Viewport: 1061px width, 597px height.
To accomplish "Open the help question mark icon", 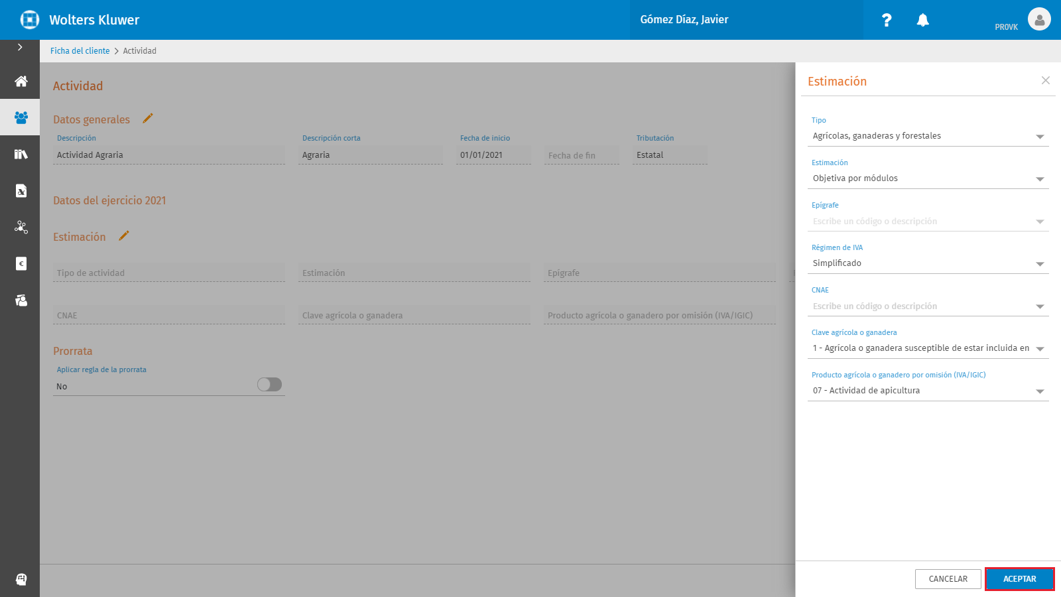I will [x=887, y=20].
